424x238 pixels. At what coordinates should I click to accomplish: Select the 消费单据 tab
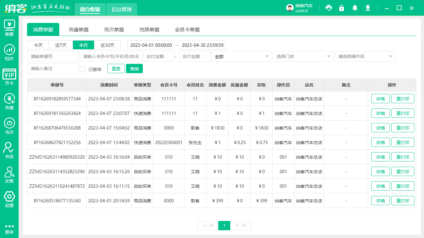coord(43,29)
